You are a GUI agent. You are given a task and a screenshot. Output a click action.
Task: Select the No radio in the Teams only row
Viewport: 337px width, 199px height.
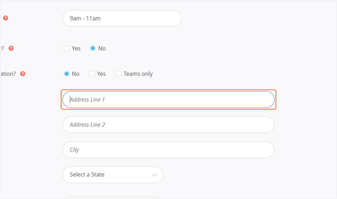coord(67,74)
